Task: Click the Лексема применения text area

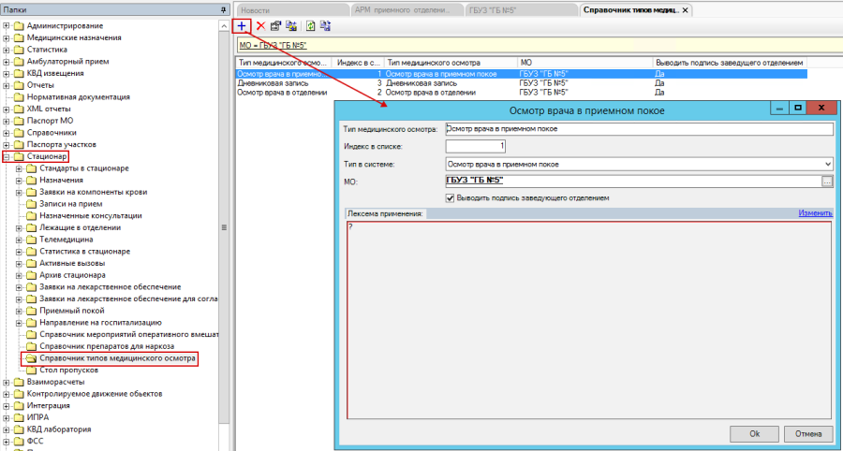Action: (589, 319)
